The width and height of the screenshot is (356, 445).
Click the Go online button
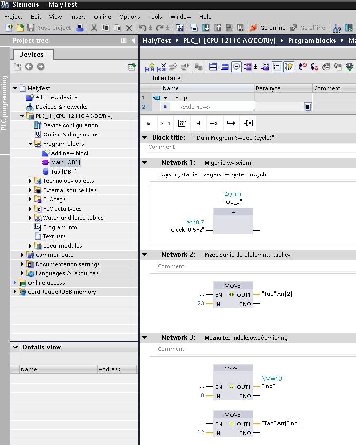click(x=268, y=27)
